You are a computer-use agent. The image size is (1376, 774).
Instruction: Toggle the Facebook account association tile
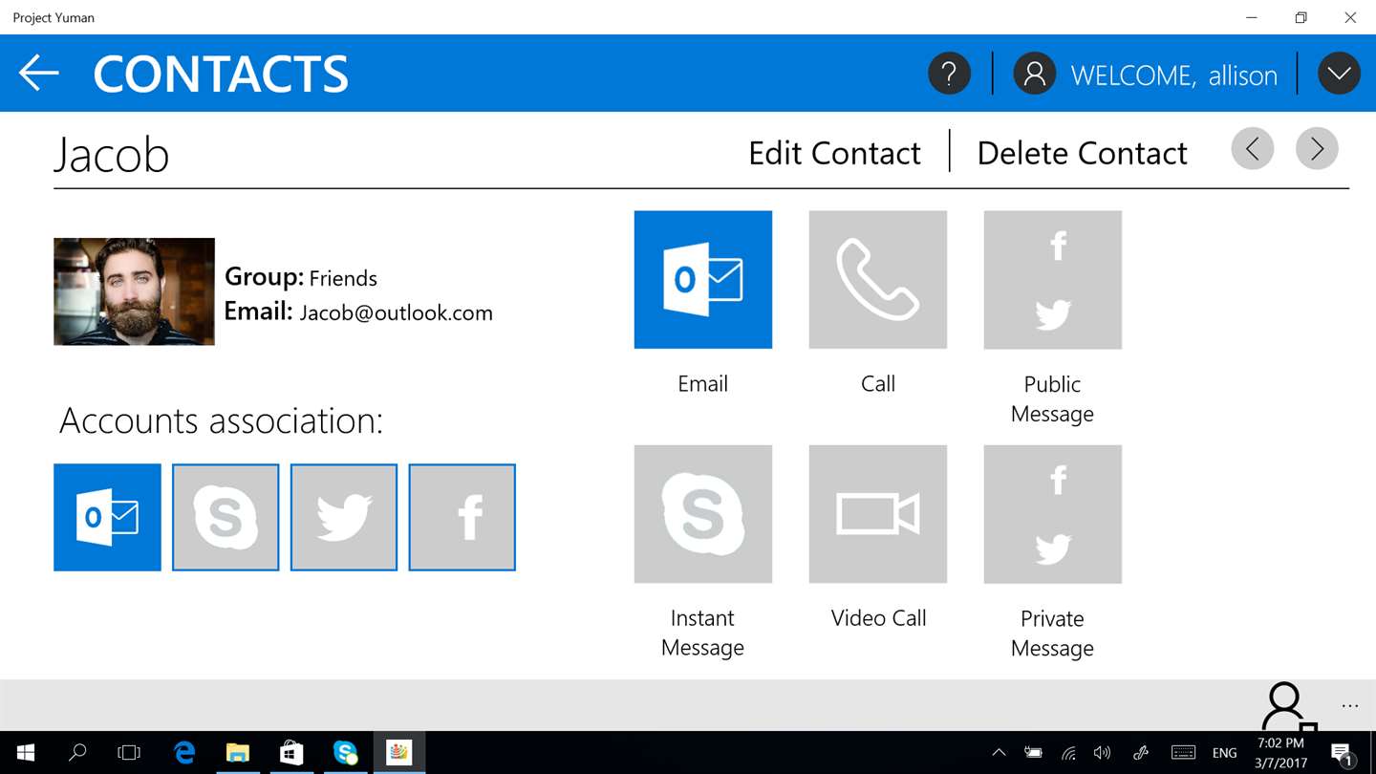462,517
